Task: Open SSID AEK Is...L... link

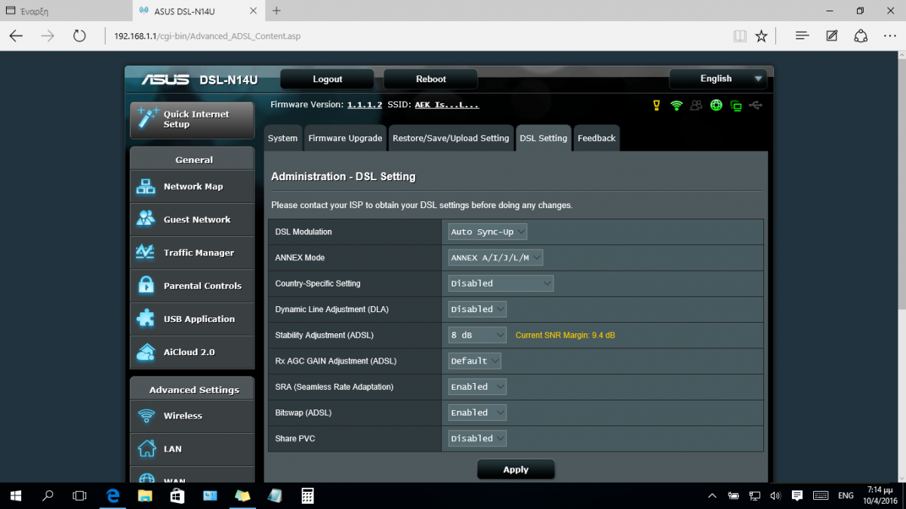Action: [447, 105]
